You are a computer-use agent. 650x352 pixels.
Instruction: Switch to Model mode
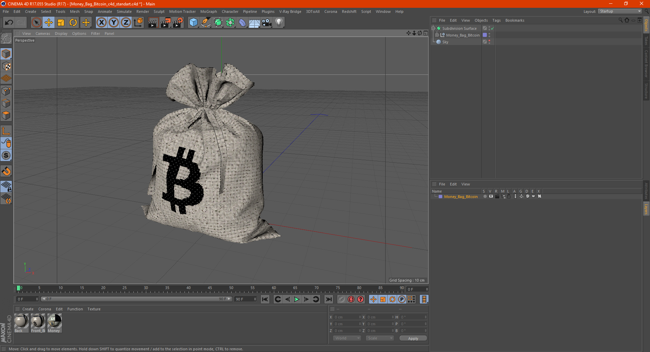(x=6, y=54)
